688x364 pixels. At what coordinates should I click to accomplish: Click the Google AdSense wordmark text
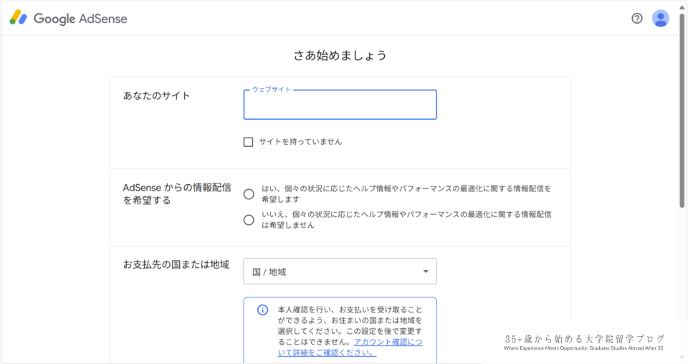click(x=80, y=19)
